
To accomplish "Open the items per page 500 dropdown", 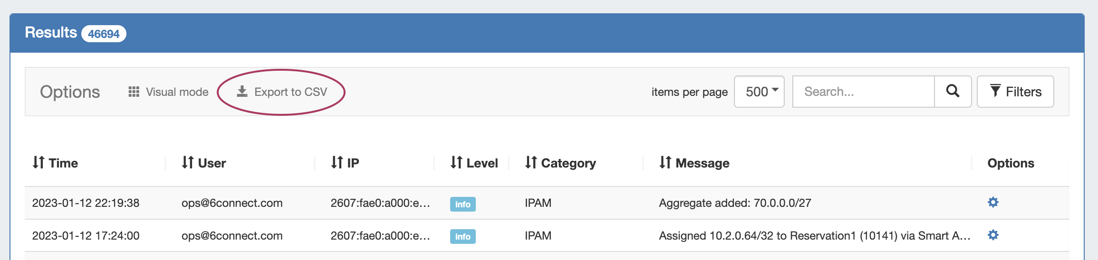I will tap(759, 92).
